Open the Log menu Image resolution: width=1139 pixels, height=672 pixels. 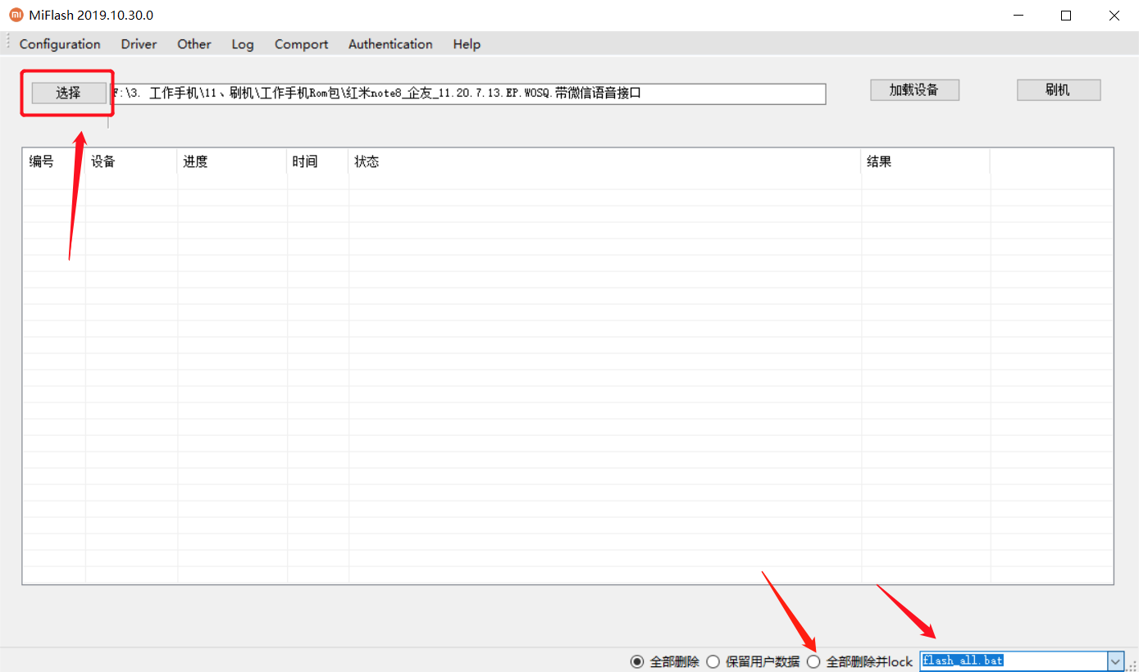[x=243, y=44]
